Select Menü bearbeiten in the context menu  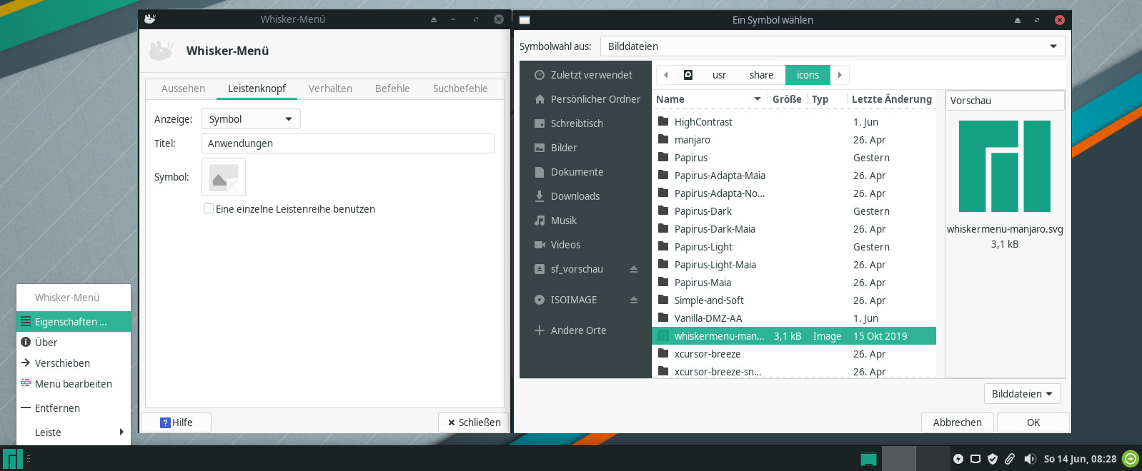point(73,384)
